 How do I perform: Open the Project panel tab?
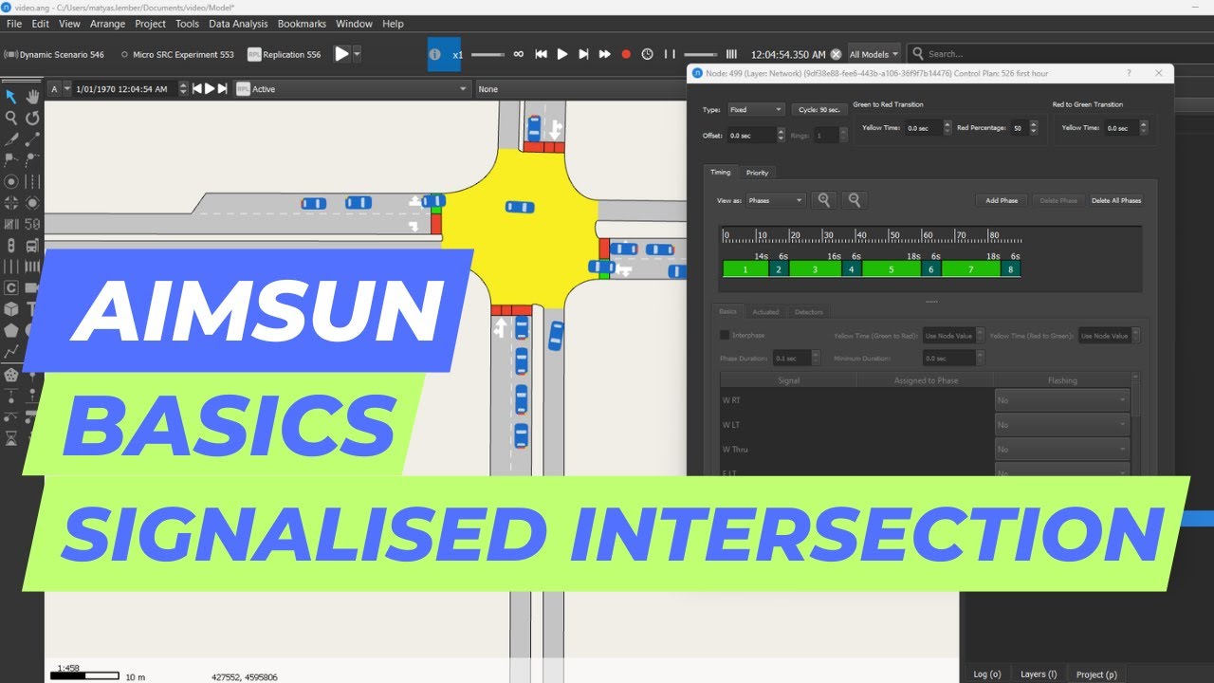[x=1095, y=674]
